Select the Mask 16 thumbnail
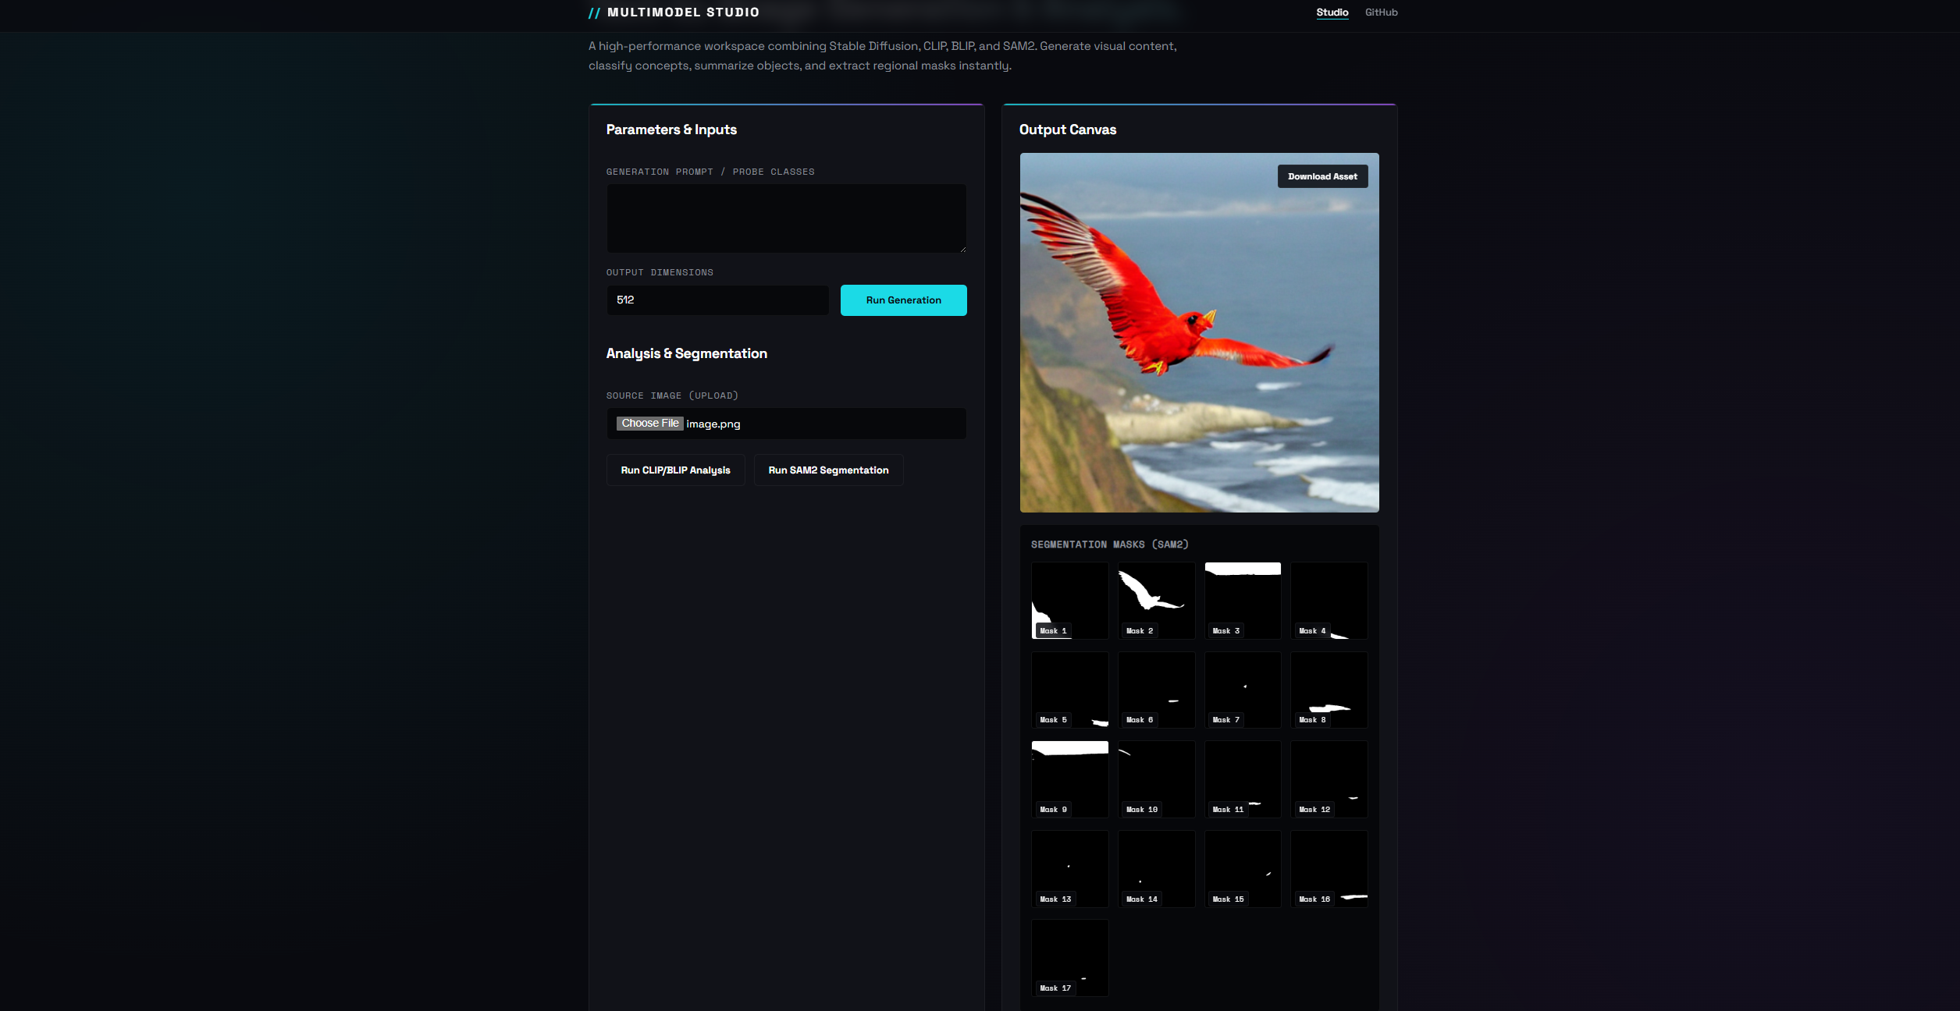Image resolution: width=1960 pixels, height=1011 pixels. pos(1329,869)
